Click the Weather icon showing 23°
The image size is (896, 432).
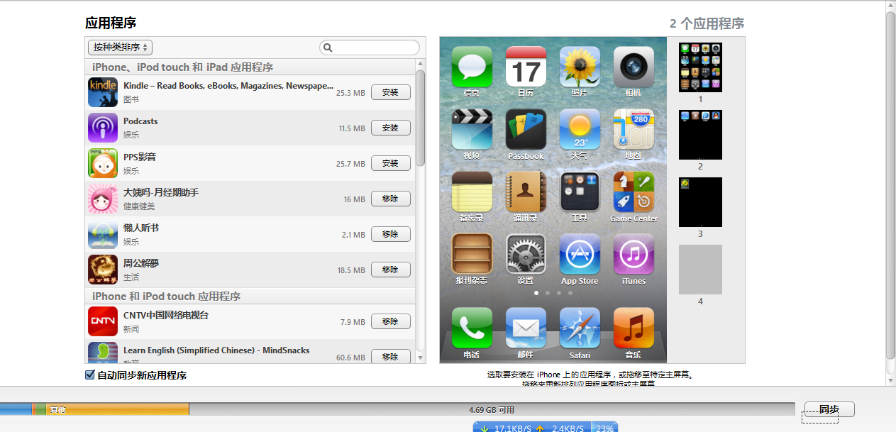point(580,129)
